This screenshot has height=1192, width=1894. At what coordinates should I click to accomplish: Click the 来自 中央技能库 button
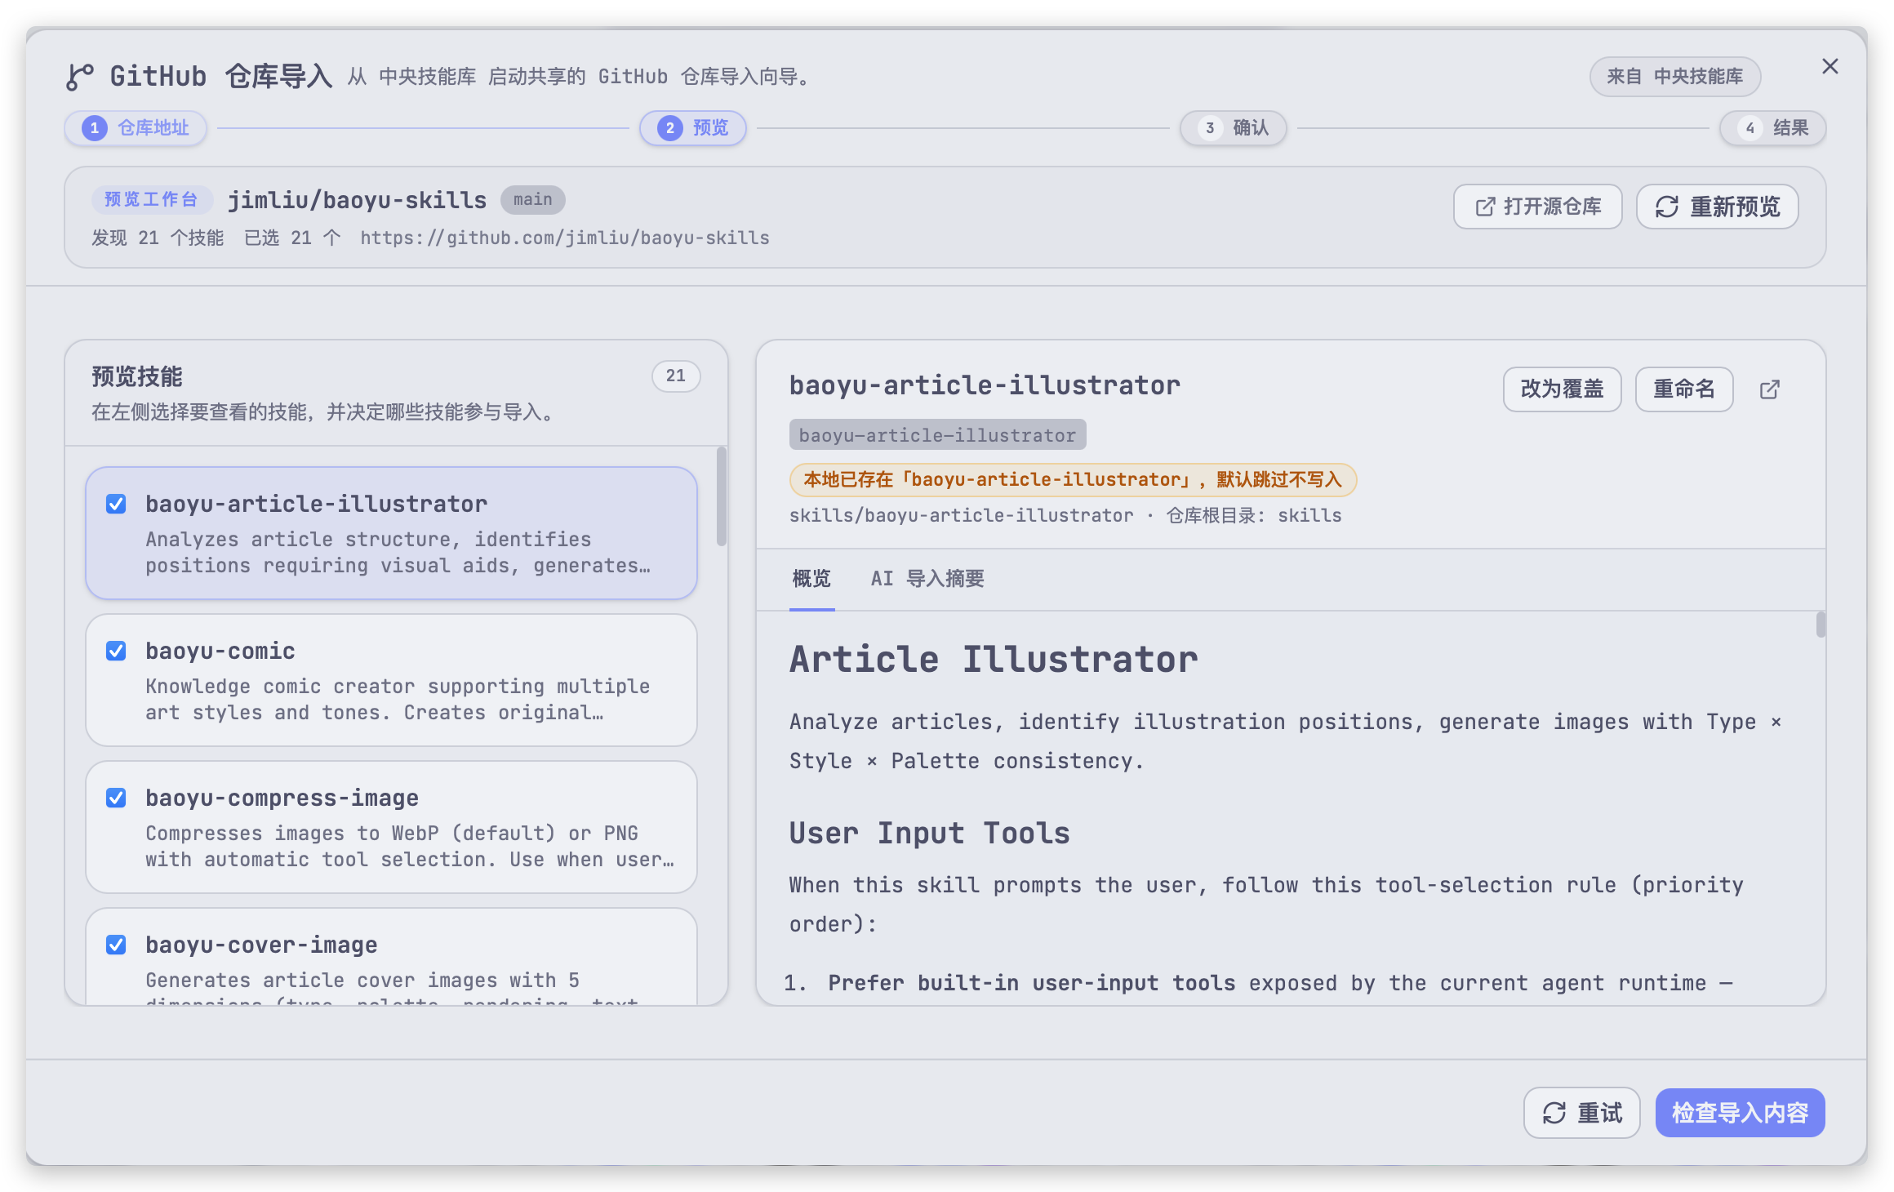[1674, 76]
